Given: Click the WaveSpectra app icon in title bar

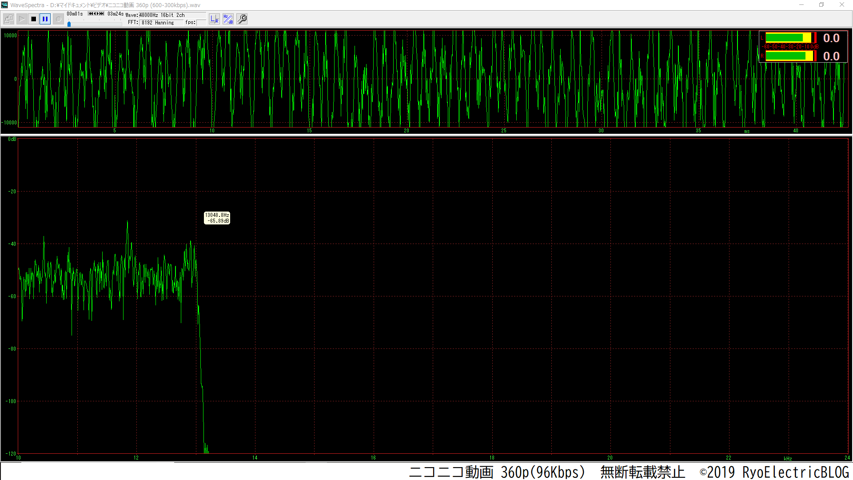Looking at the screenshot, I should coord(4,5).
